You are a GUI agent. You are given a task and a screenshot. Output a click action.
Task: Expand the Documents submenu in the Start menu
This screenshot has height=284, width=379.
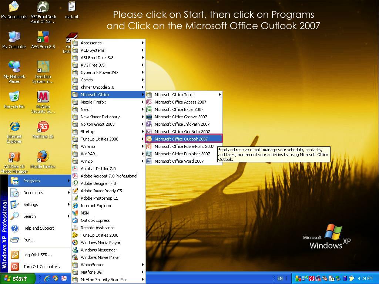(40, 193)
